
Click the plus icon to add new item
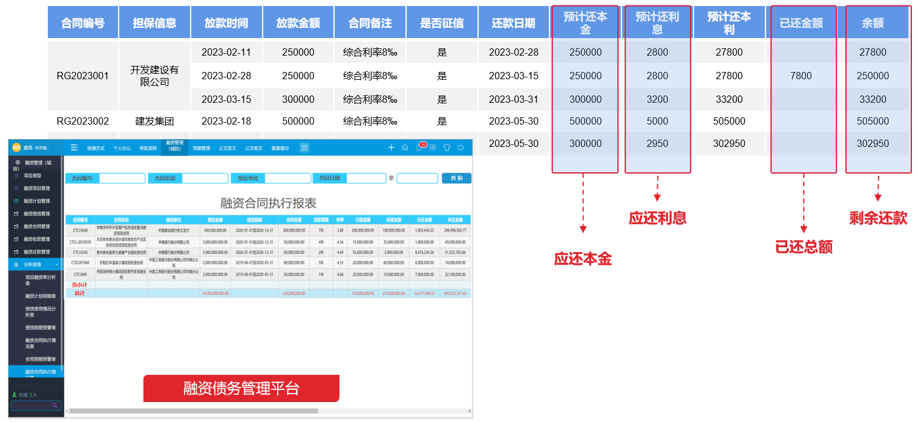coord(392,148)
